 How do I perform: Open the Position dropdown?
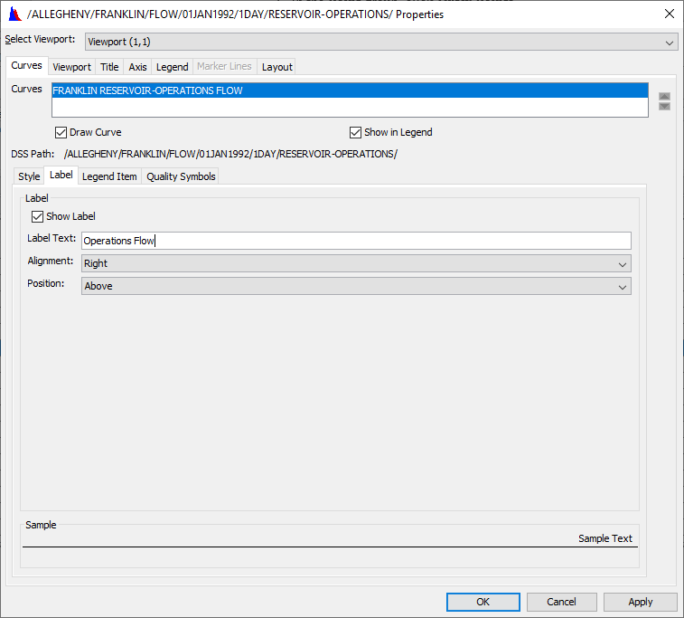(x=356, y=286)
